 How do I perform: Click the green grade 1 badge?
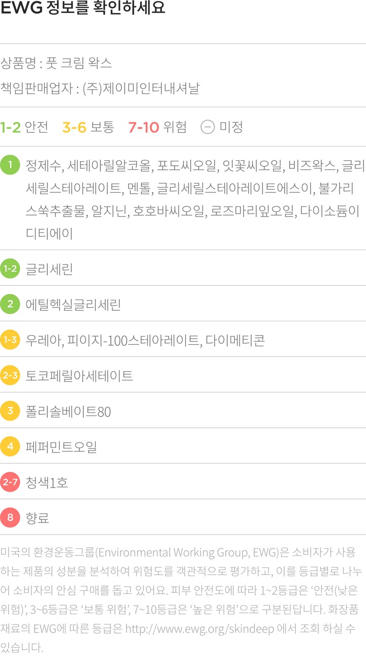pos(10,165)
